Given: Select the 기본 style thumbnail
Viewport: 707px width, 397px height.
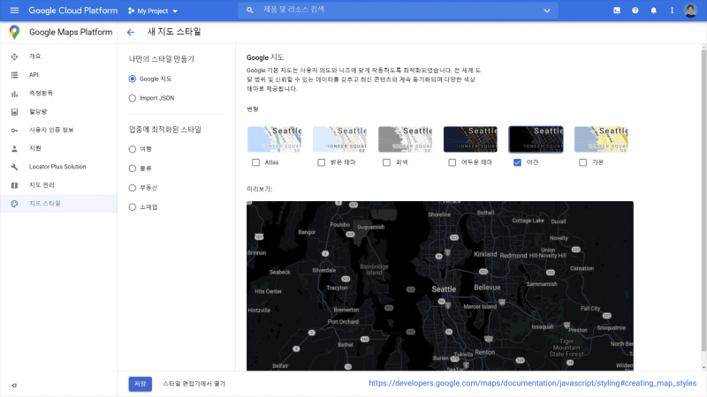Looking at the screenshot, I should pos(601,139).
